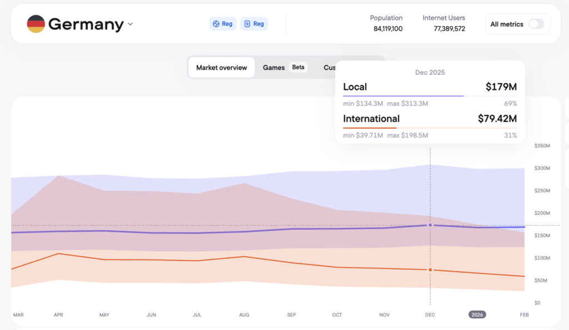Click the orange International data point at Dec
The image size is (569, 330).
[430, 270]
